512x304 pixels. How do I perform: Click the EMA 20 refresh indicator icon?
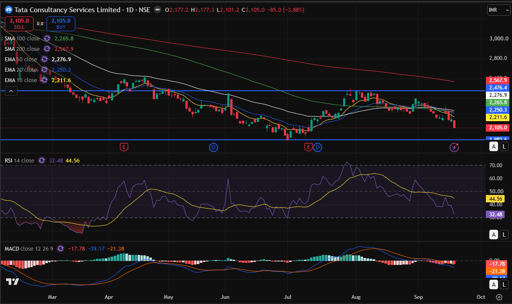pos(44,70)
